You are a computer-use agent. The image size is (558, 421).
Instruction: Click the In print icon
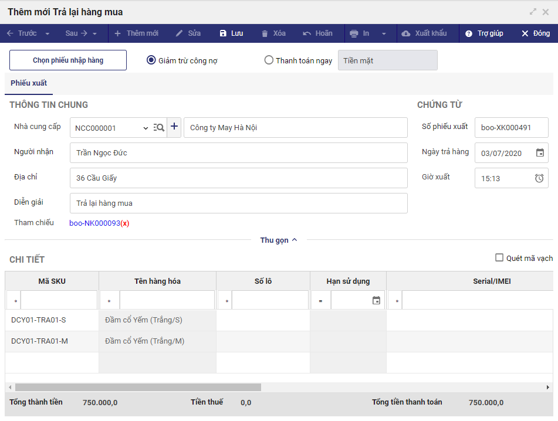[x=354, y=33]
